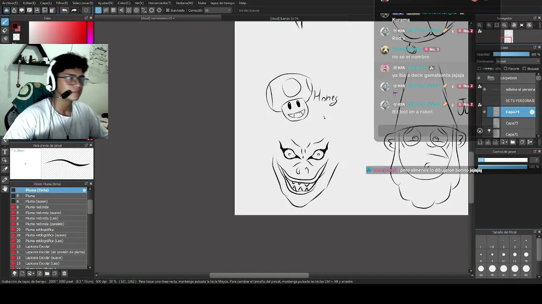
Task: Switch to lienzo document tab
Action: click(285, 19)
